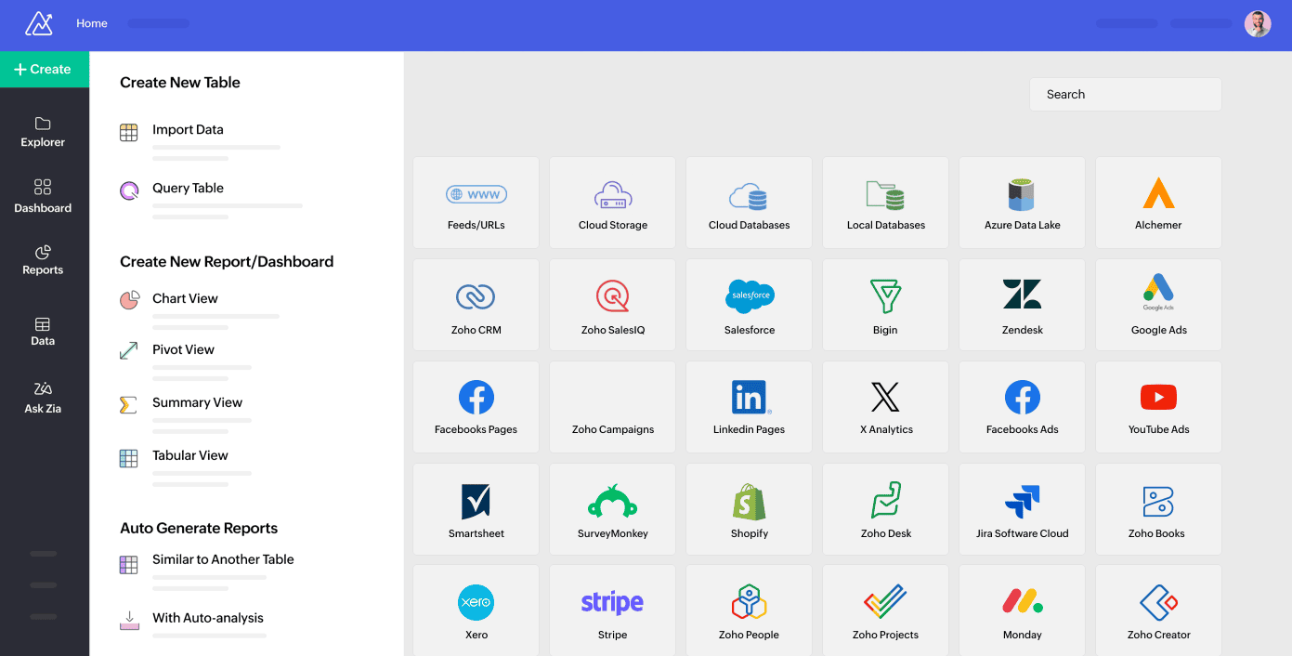Screen dimensions: 1292x656
Task: Select the Jira Software Cloud connector
Action: (x=1022, y=509)
